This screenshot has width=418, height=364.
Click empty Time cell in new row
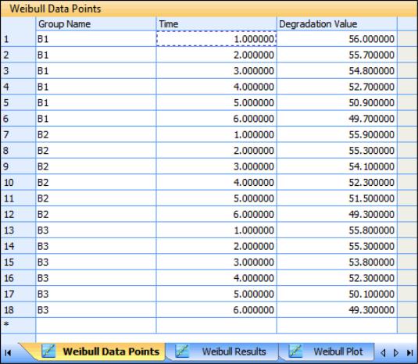pos(216,326)
